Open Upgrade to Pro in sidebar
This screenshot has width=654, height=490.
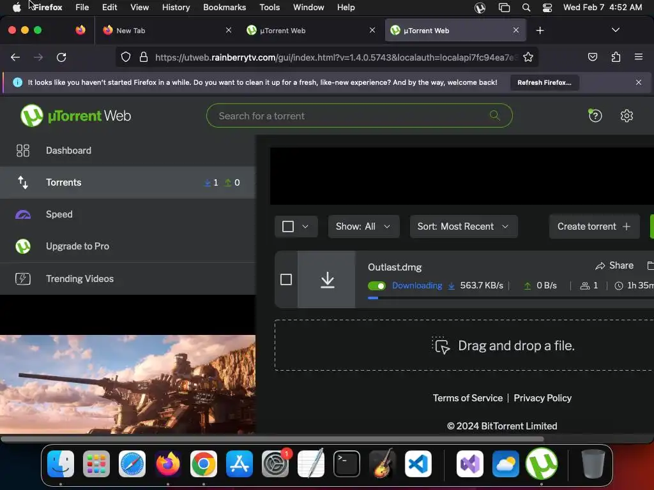pyautogui.click(x=128, y=246)
